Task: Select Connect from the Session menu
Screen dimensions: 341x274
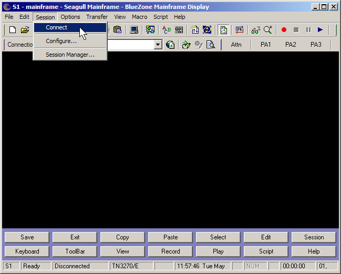Action: (x=56, y=27)
